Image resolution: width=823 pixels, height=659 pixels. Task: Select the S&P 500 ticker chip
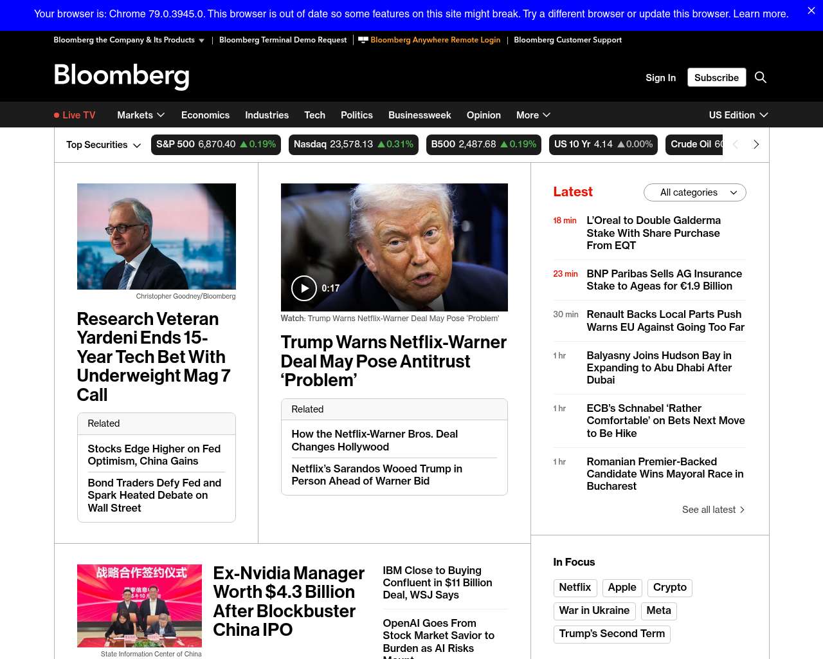point(216,145)
